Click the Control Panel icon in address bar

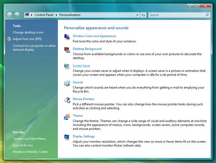[x=27, y=15]
